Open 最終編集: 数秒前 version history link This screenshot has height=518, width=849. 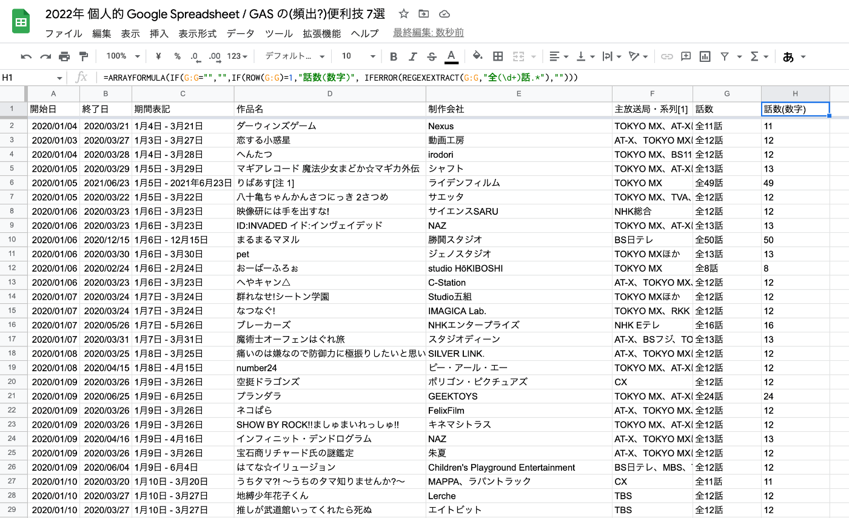click(x=429, y=33)
